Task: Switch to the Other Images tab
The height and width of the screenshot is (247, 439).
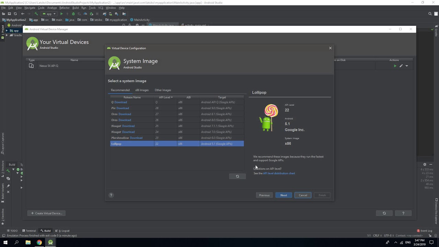Action: tap(163, 90)
